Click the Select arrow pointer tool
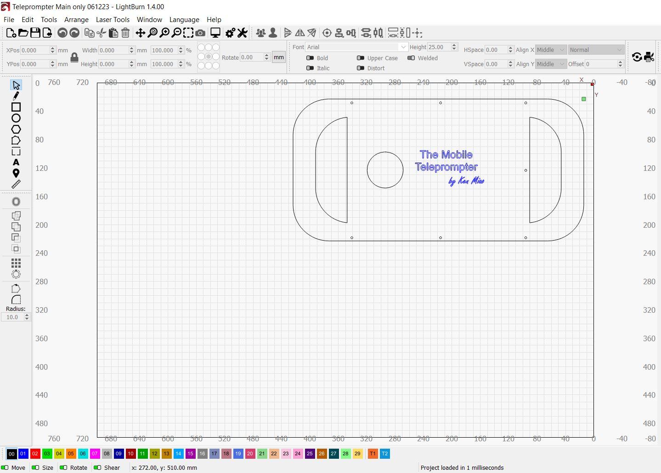 (x=16, y=85)
